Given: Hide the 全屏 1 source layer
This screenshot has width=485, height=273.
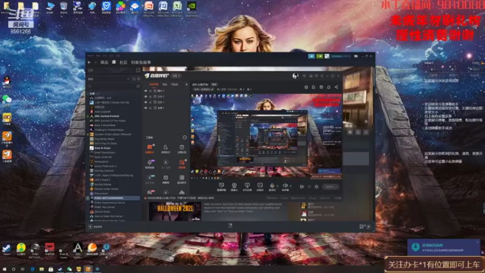Looking at the screenshot, I should 145,108.
